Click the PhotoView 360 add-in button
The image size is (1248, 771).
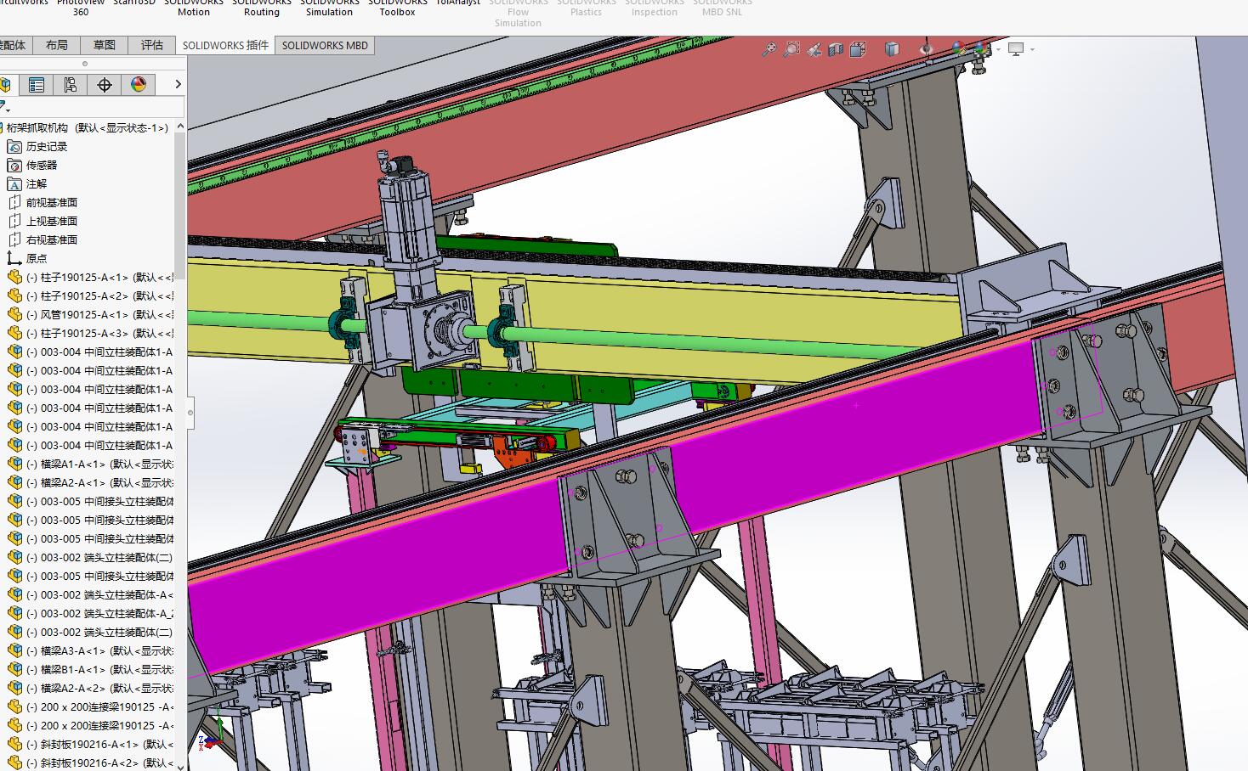81,8
